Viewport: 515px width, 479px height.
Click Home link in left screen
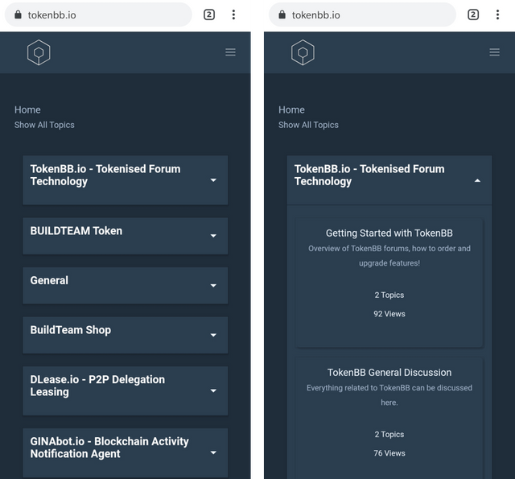point(27,109)
